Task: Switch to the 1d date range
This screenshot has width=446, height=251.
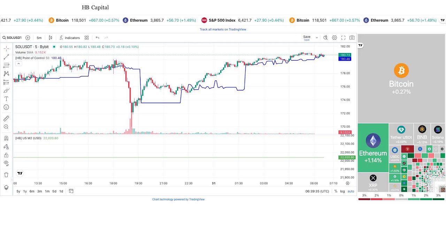Action: (61, 191)
